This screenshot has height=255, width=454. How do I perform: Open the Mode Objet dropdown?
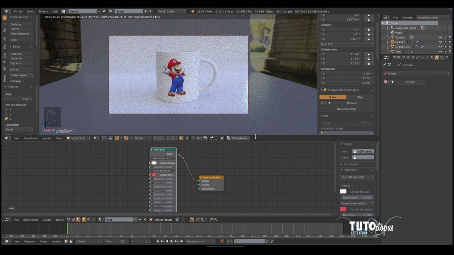click(x=78, y=138)
